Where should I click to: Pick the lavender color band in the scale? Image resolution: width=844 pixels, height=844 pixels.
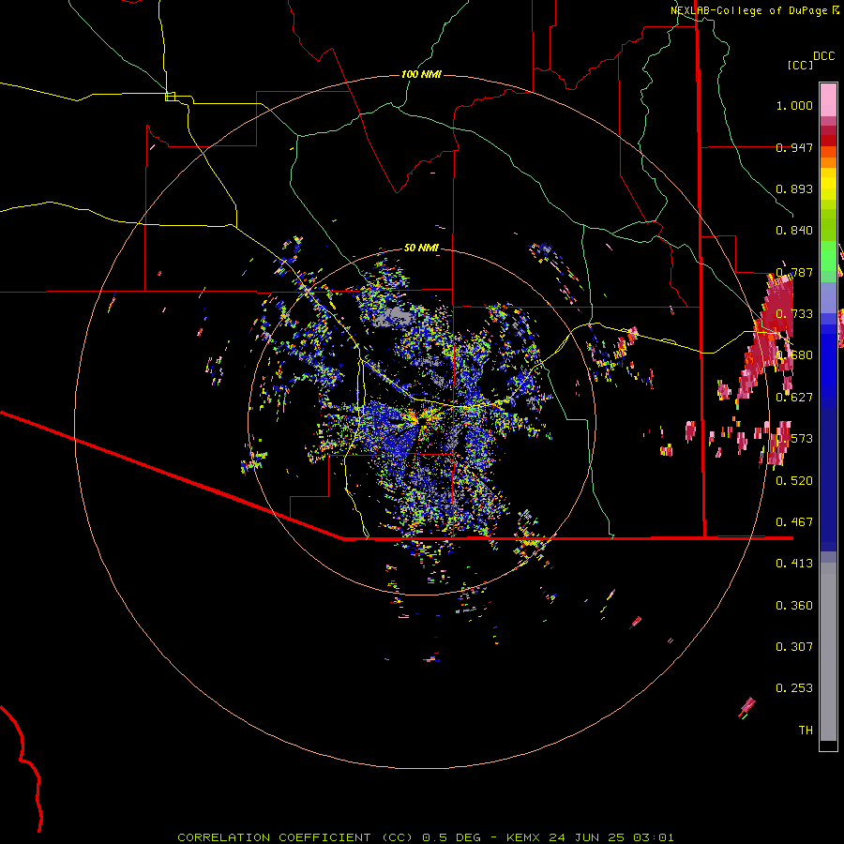828,297
